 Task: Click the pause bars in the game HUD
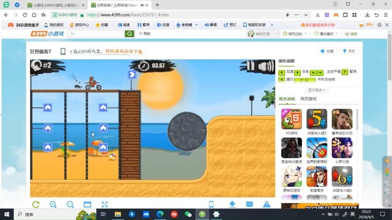(250, 66)
